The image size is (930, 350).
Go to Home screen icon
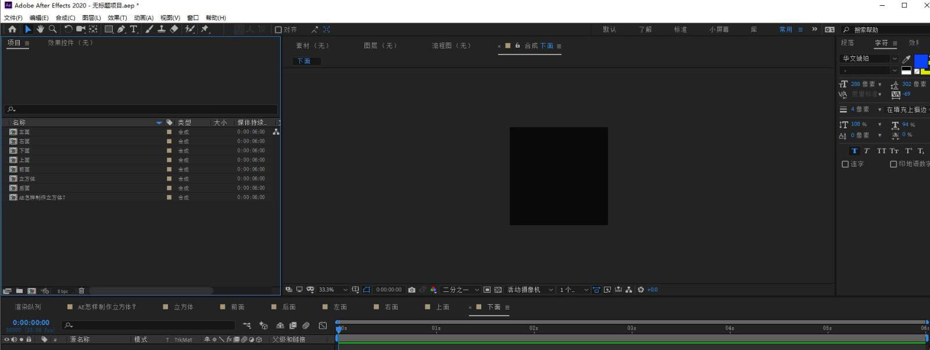(x=12, y=29)
